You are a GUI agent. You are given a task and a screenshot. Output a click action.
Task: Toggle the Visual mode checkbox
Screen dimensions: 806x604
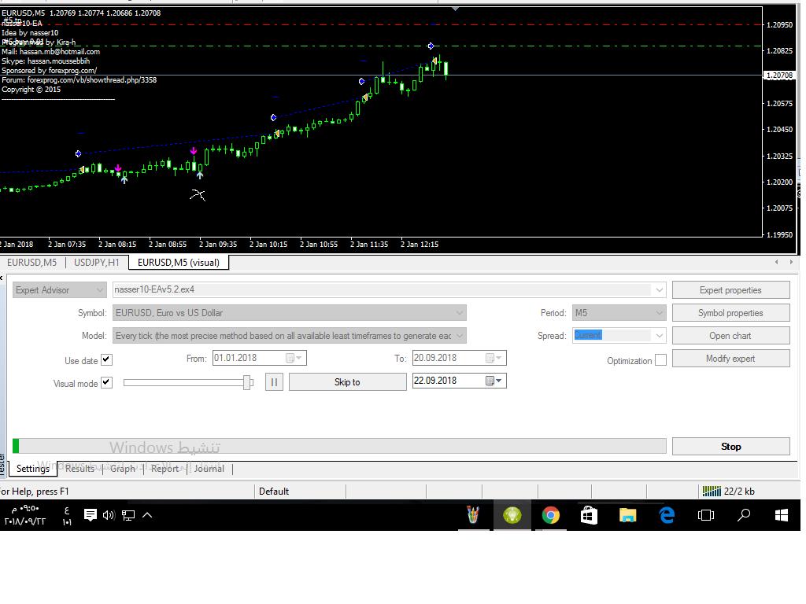(x=106, y=383)
